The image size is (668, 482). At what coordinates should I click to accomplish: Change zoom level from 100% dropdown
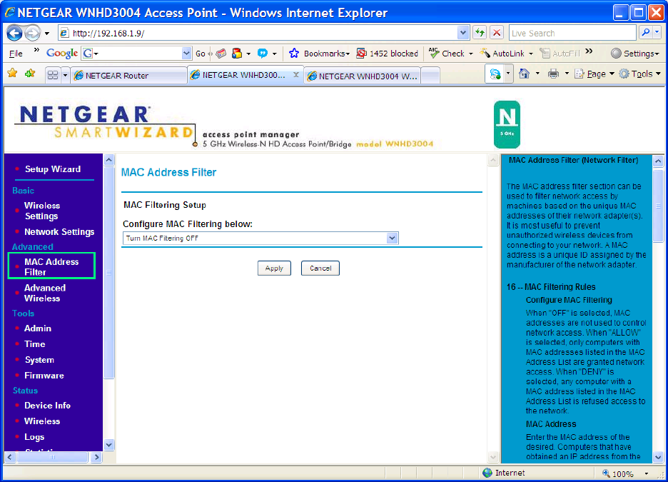pyautogui.click(x=647, y=473)
